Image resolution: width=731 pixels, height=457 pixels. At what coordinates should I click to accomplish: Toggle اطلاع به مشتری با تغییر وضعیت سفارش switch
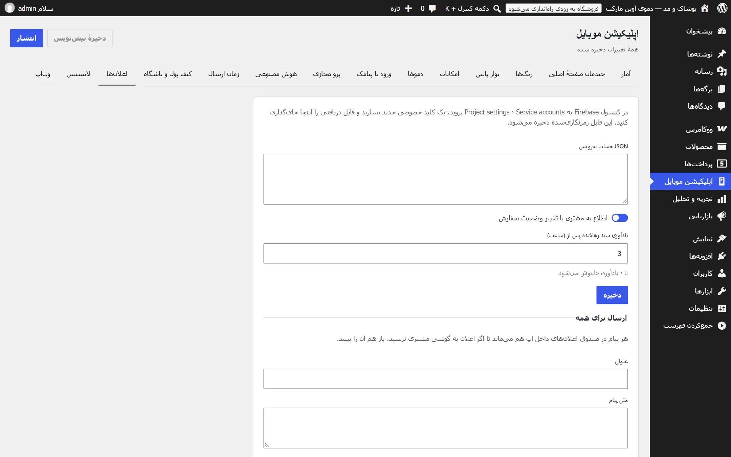[x=620, y=218]
